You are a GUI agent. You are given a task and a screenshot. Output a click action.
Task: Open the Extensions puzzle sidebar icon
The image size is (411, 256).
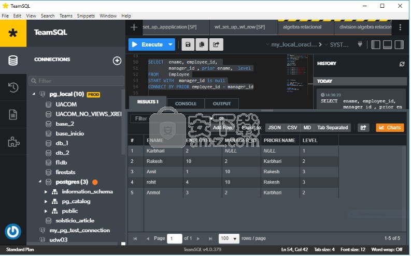(13, 142)
